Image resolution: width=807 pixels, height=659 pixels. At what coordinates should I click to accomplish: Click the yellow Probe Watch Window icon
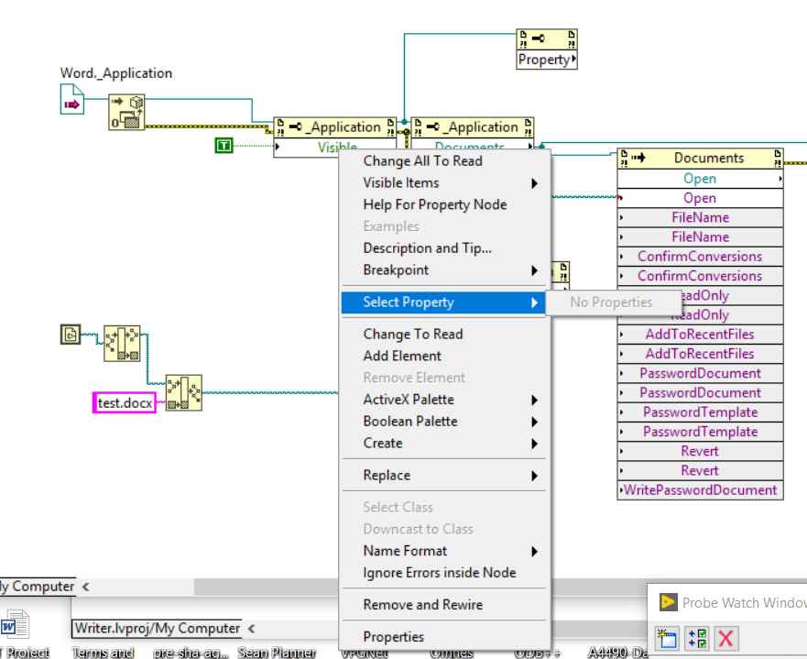[668, 602]
